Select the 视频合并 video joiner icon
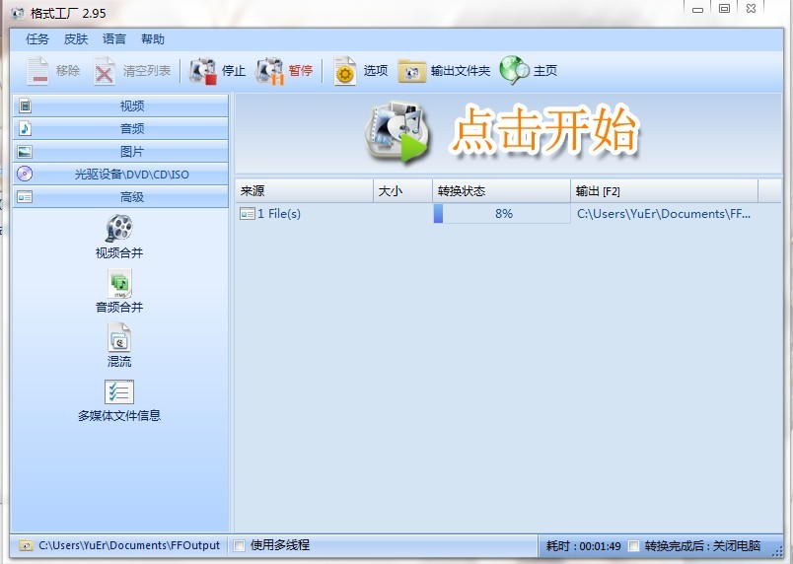 coord(118,228)
